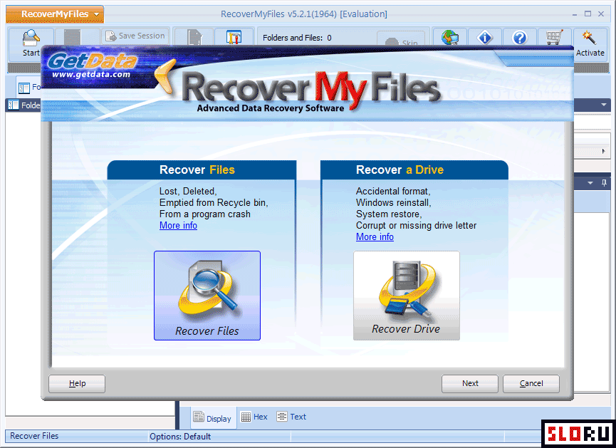Toggle the pin icon on the lower-right panel
Screen dimensions: 616x448
coord(604,183)
